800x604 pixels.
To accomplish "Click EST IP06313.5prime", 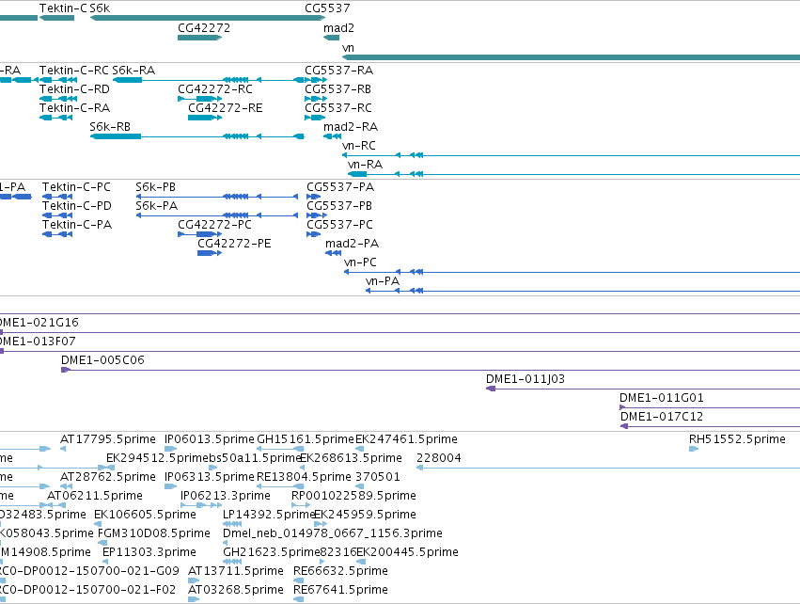I will tap(170, 486).
